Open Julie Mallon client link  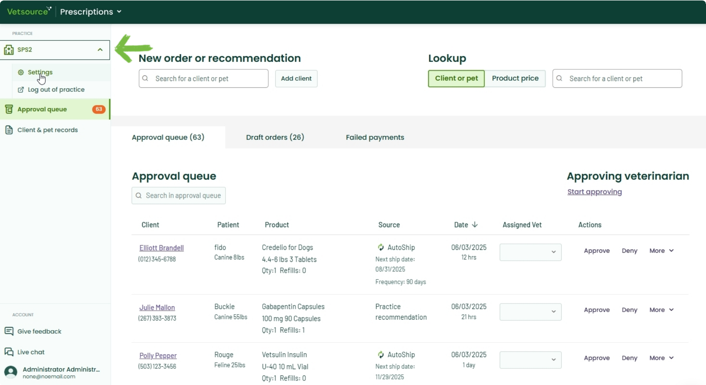click(157, 308)
